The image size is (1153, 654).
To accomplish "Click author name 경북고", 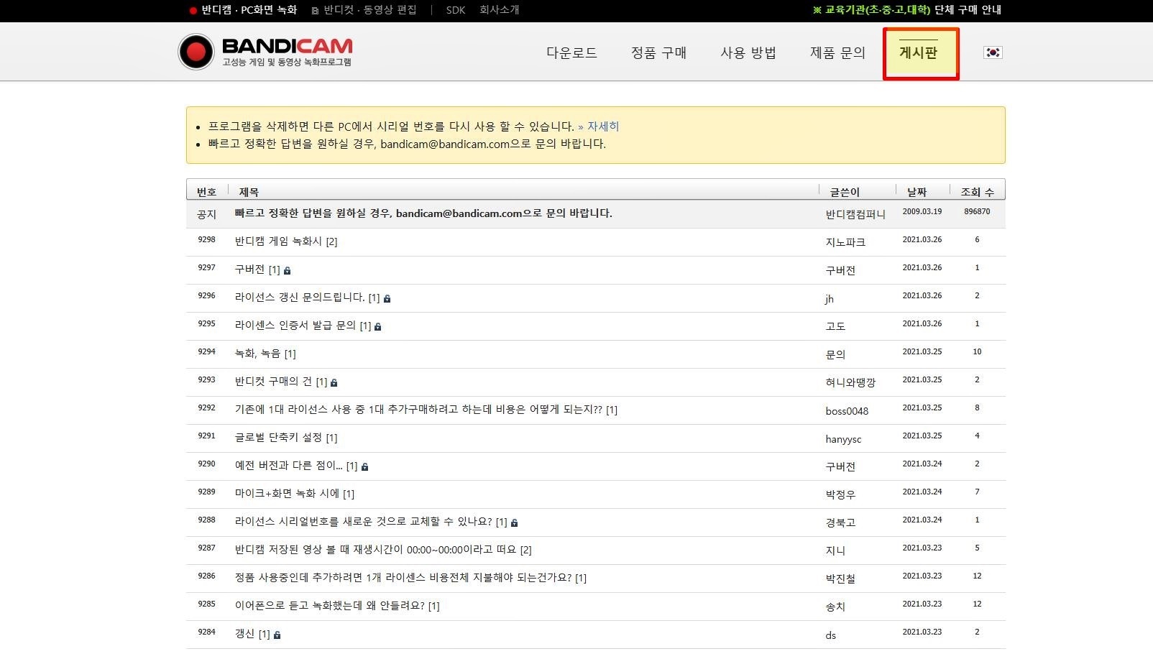I will click(840, 522).
